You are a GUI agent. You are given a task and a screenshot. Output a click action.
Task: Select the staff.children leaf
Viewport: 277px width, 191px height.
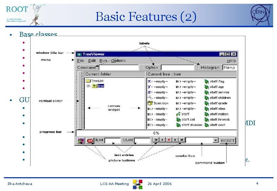[217, 98]
